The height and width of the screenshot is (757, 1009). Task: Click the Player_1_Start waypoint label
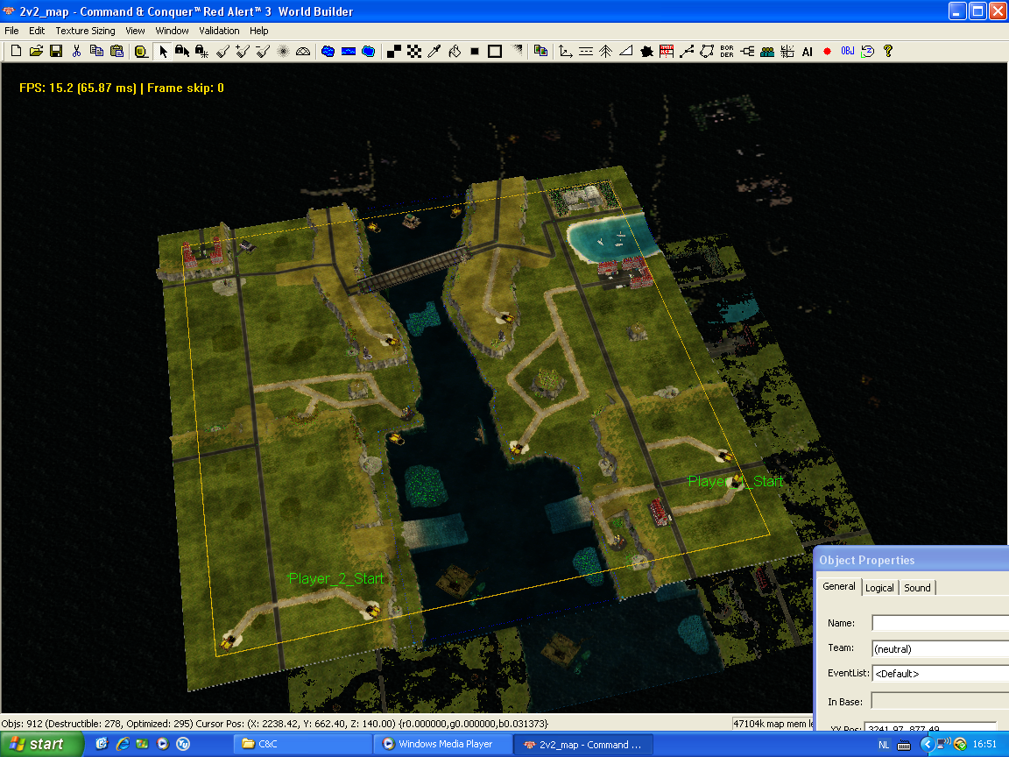point(736,482)
